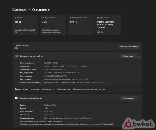Click the 'Ссылки по теме' label
This screenshot has width=156, height=130.
point(21,89)
